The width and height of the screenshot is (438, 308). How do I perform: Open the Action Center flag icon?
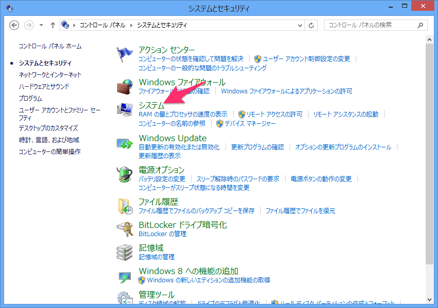(x=124, y=54)
